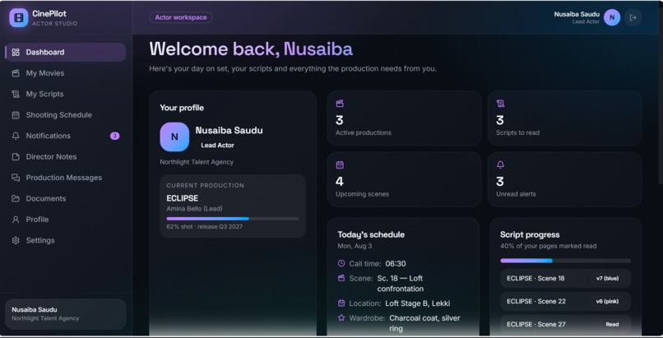Click the Lead Actor badge in profile
The image size is (663, 338).
pos(217,146)
